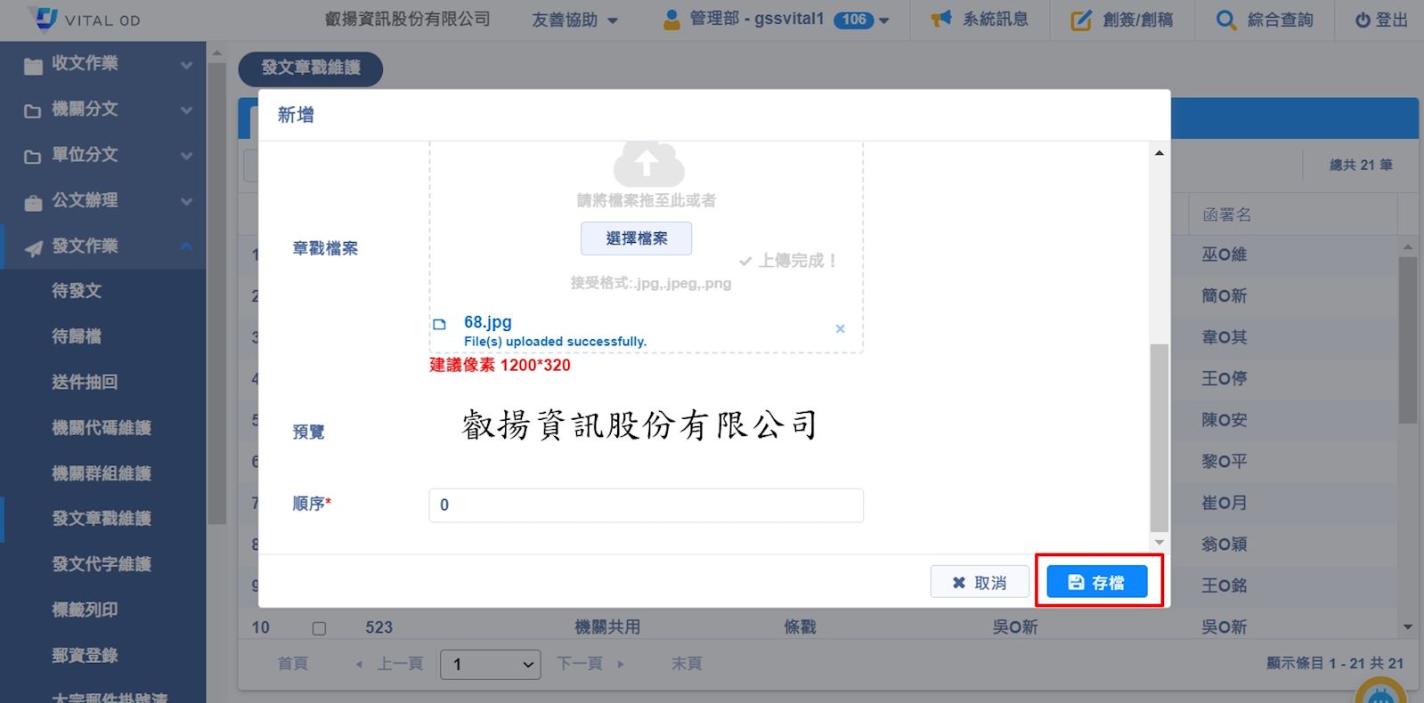Click the dialog's vertical scrollbar thumb
This screenshot has width=1424, height=703.
coord(1159,436)
